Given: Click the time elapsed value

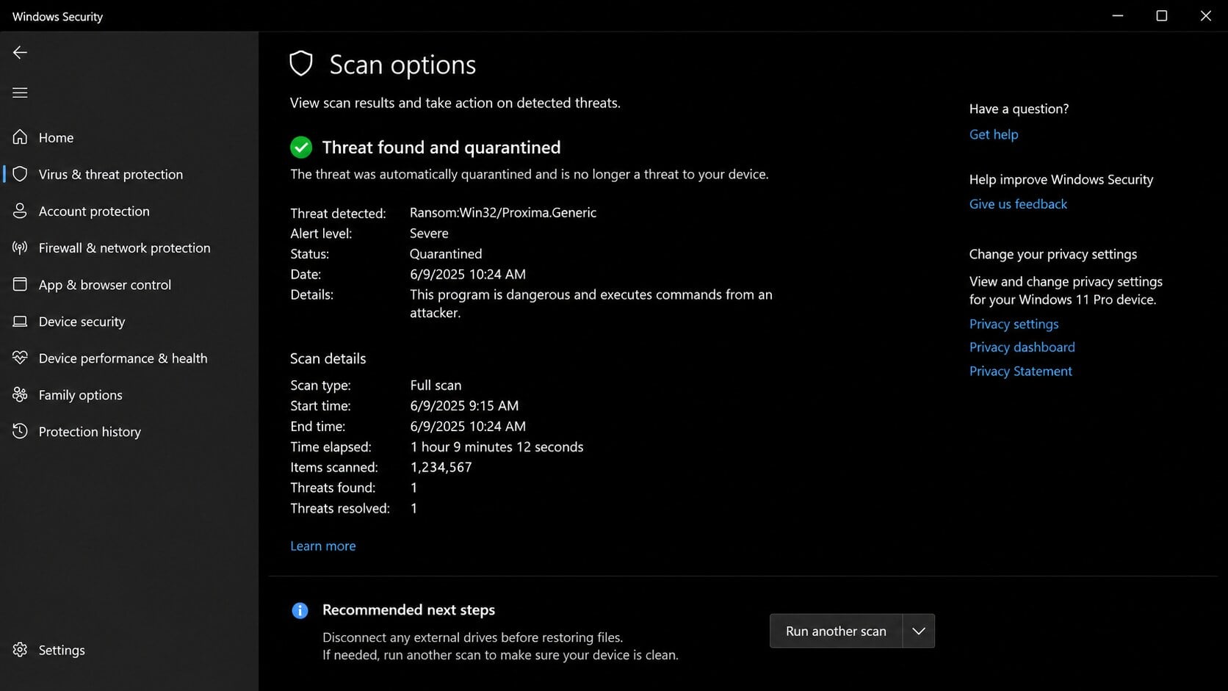Looking at the screenshot, I should [x=496, y=446].
